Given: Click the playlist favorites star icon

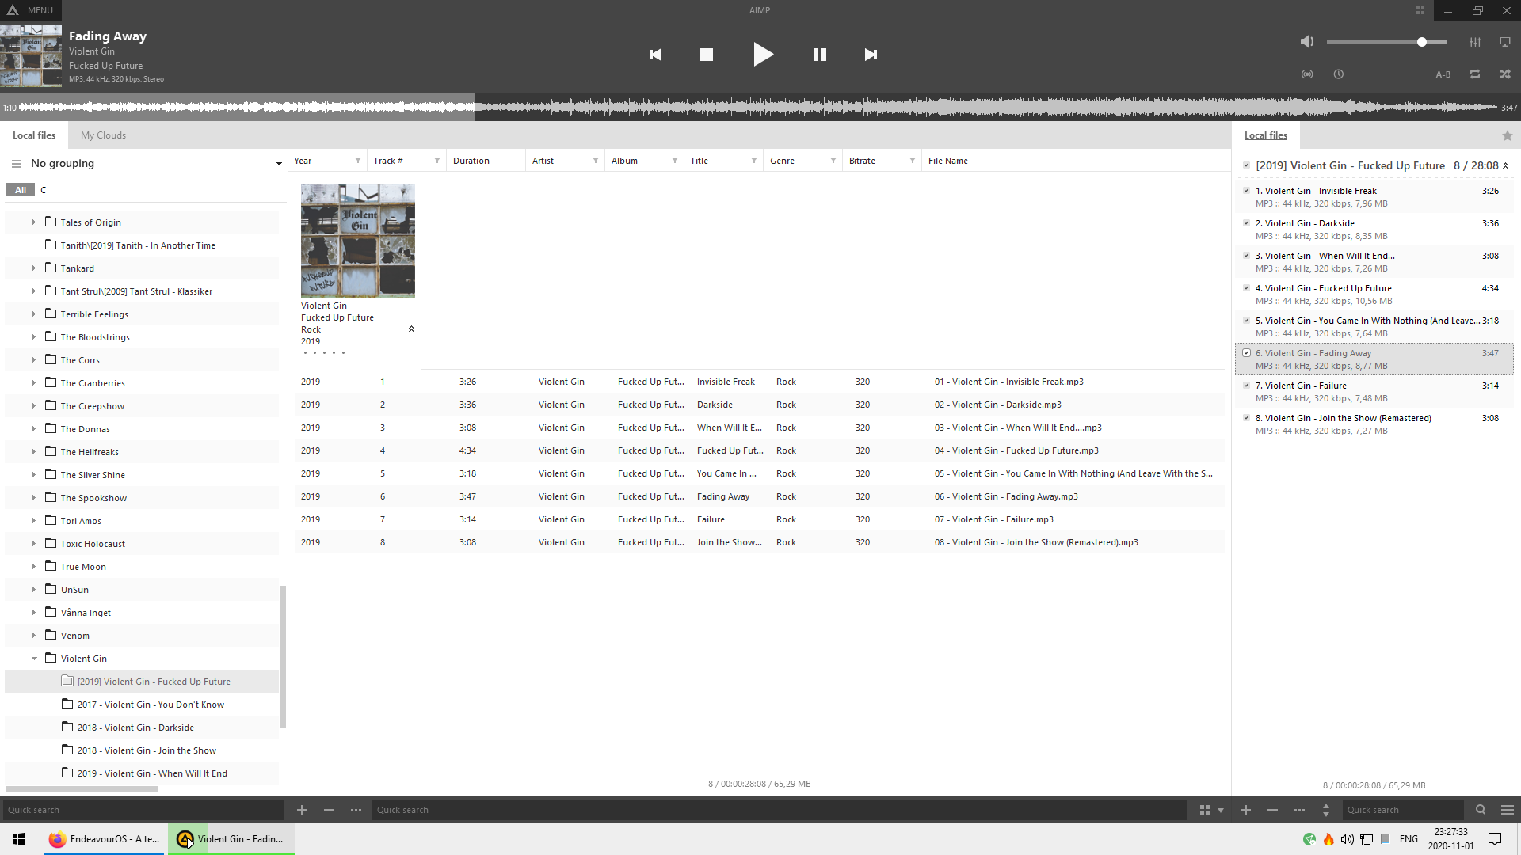Looking at the screenshot, I should (1507, 136).
